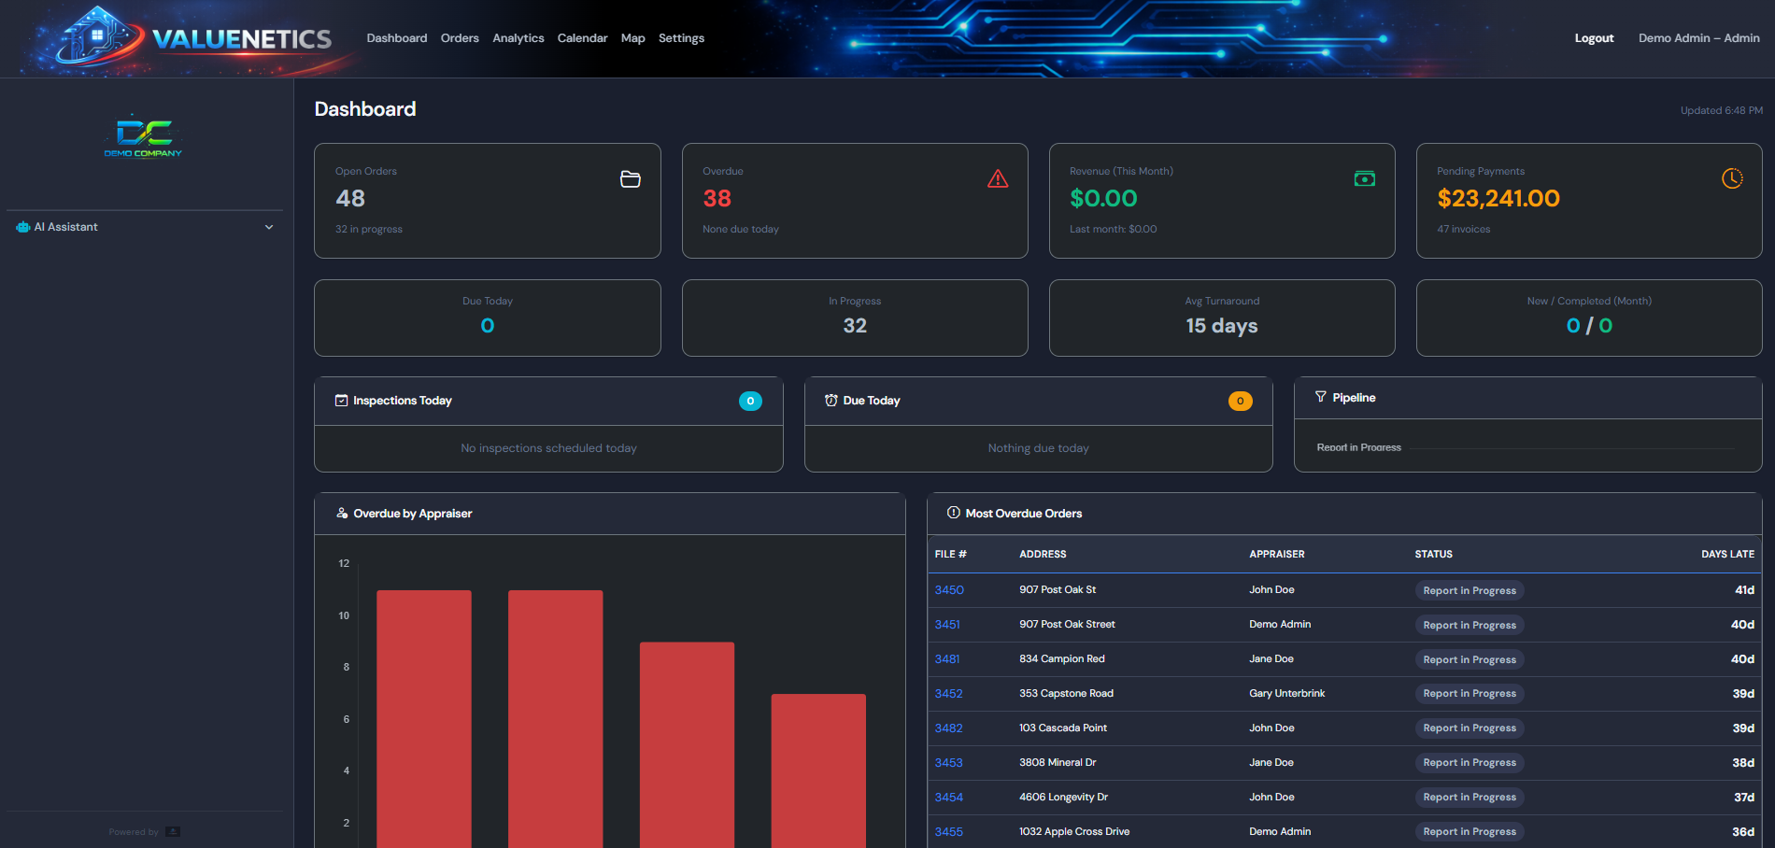
Task: Click the funnel icon beside Pipeline
Action: (1320, 397)
